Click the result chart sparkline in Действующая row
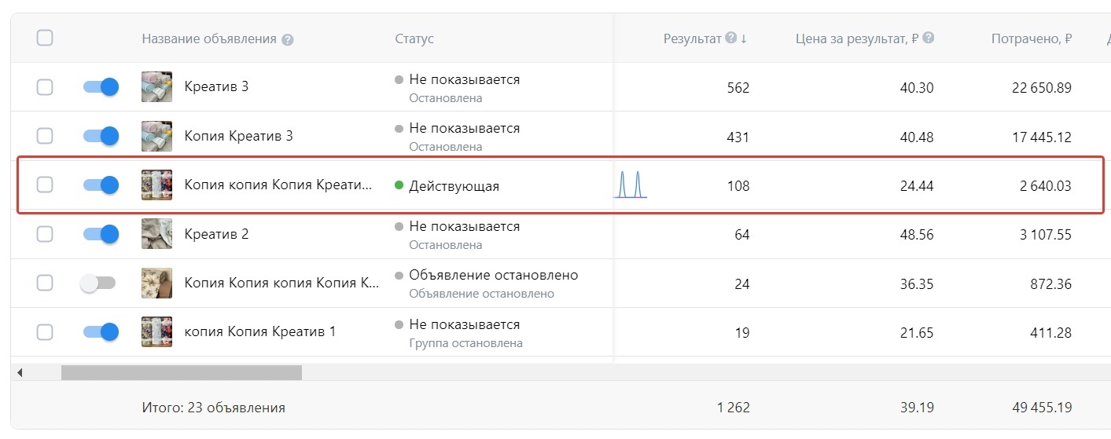 [x=631, y=185]
